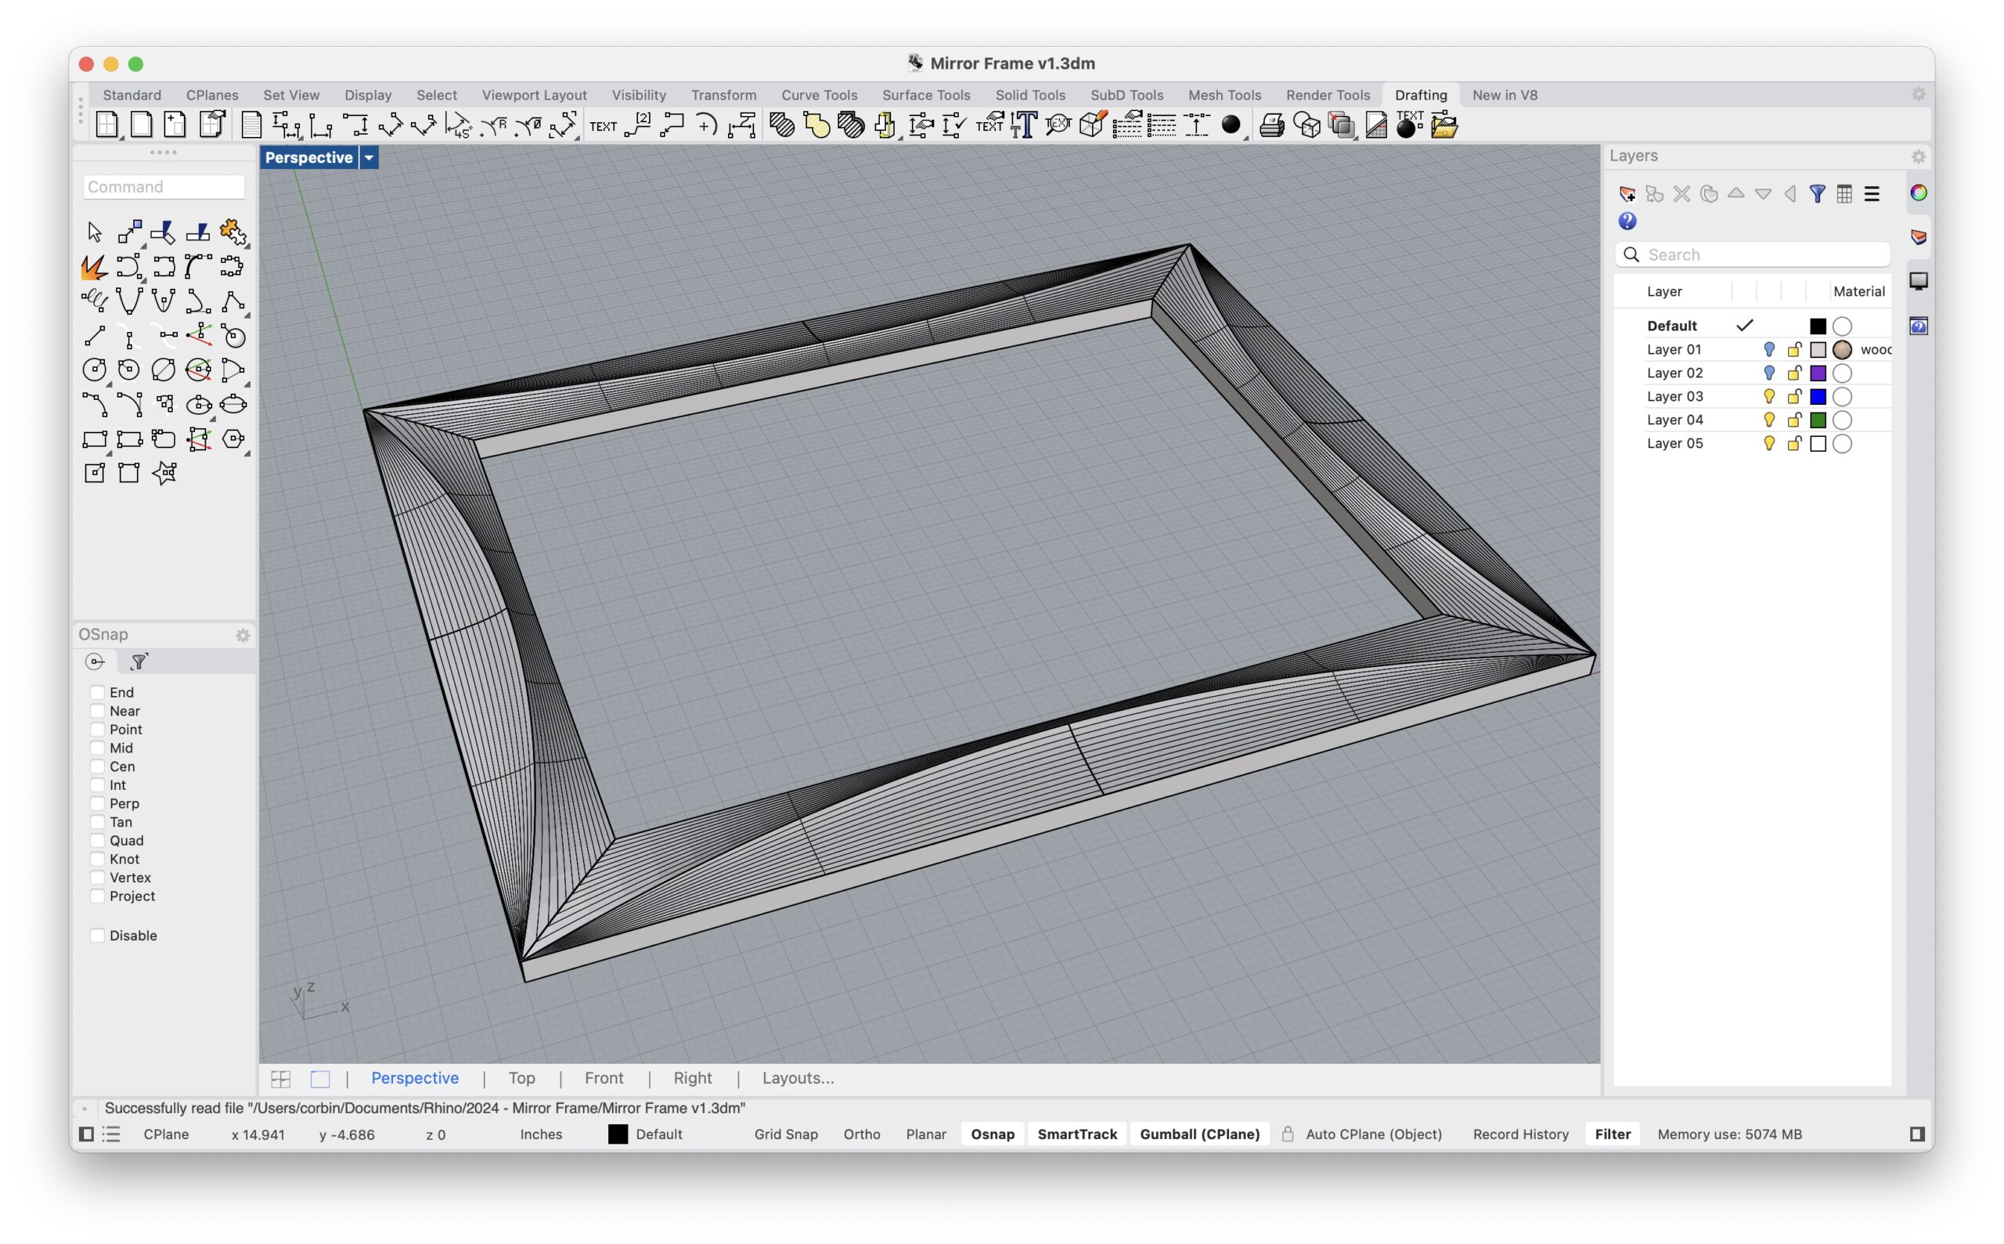Viewport: 2004px width, 1244px height.
Task: Open the Render Tools tab
Action: point(1327,95)
